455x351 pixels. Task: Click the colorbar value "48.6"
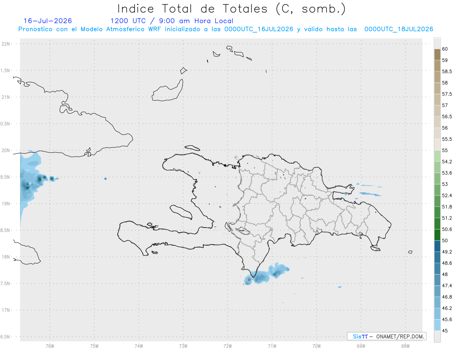[447, 263]
